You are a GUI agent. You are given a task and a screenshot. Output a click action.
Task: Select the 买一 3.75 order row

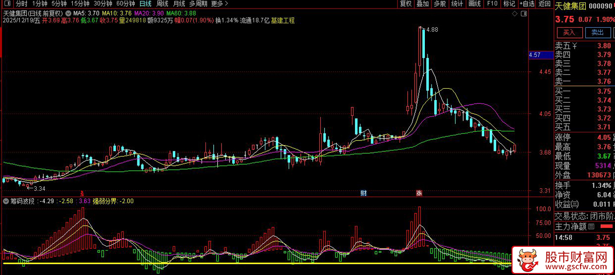584,91
